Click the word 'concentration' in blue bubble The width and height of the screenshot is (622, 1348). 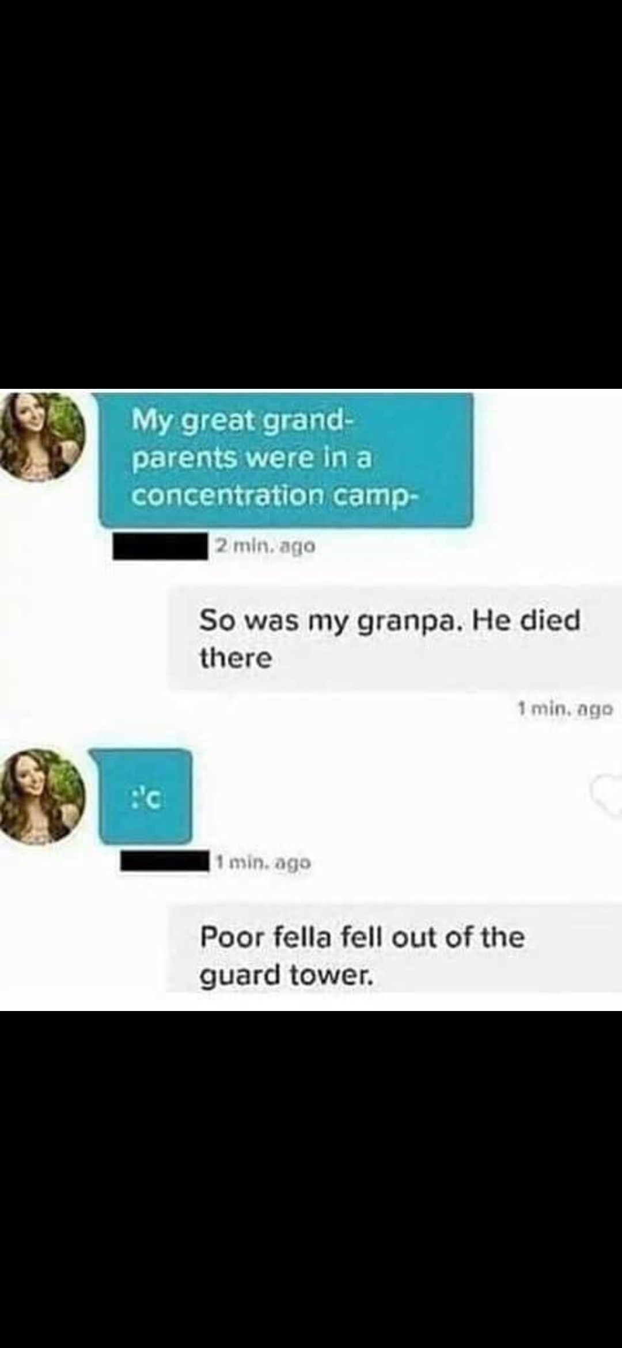point(227,495)
